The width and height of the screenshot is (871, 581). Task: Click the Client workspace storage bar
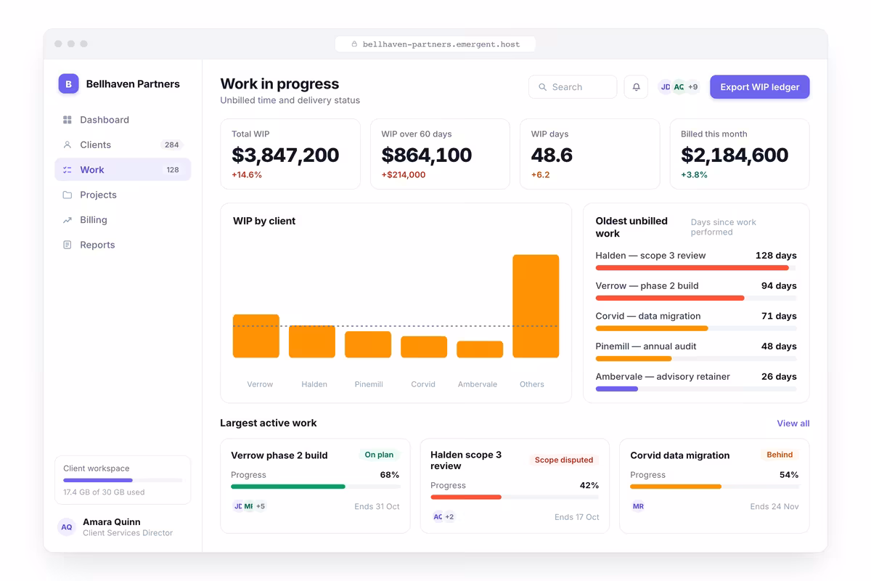[123, 480]
